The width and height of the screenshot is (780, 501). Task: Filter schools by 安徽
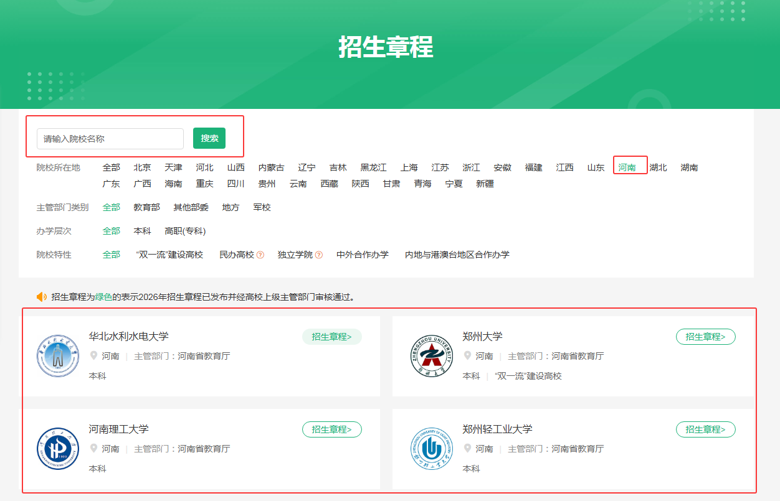coord(503,167)
